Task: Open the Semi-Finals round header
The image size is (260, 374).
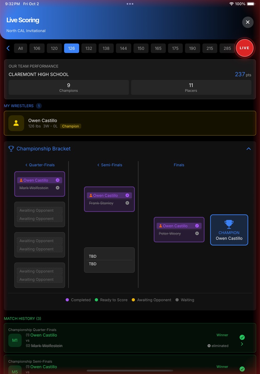Action: pyautogui.click(x=110, y=165)
